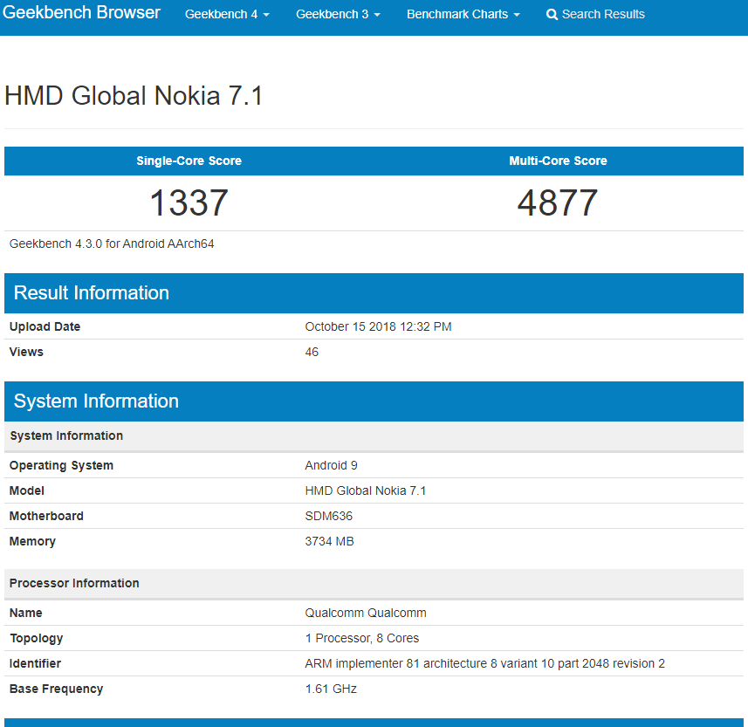Click the Upload Date label
This screenshot has width=748, height=727.
pyautogui.click(x=45, y=326)
